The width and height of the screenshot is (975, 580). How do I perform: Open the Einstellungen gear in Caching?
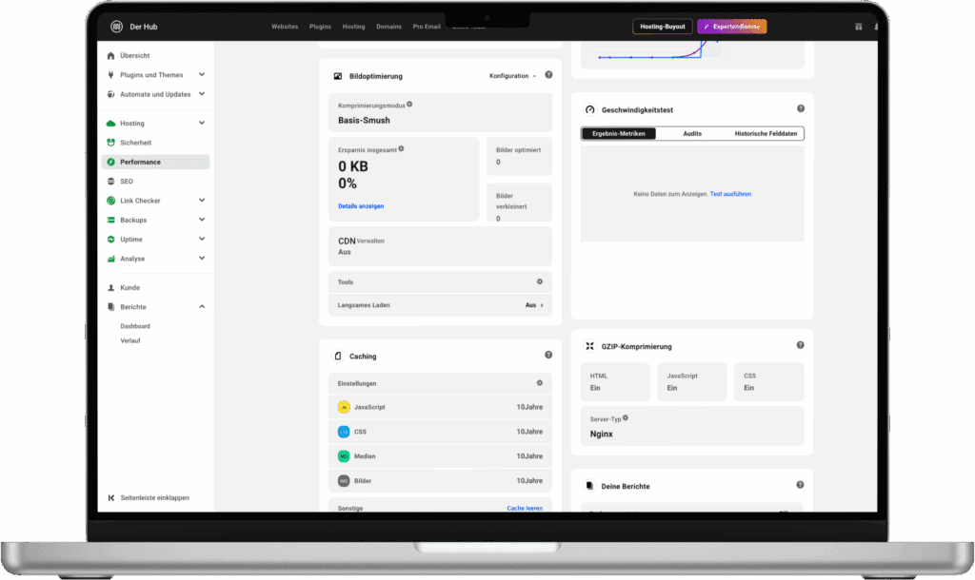click(540, 383)
